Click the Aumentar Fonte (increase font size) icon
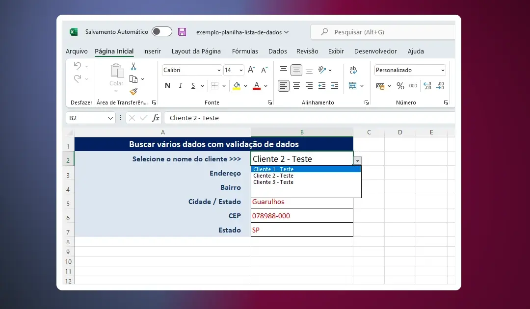 pyautogui.click(x=251, y=70)
